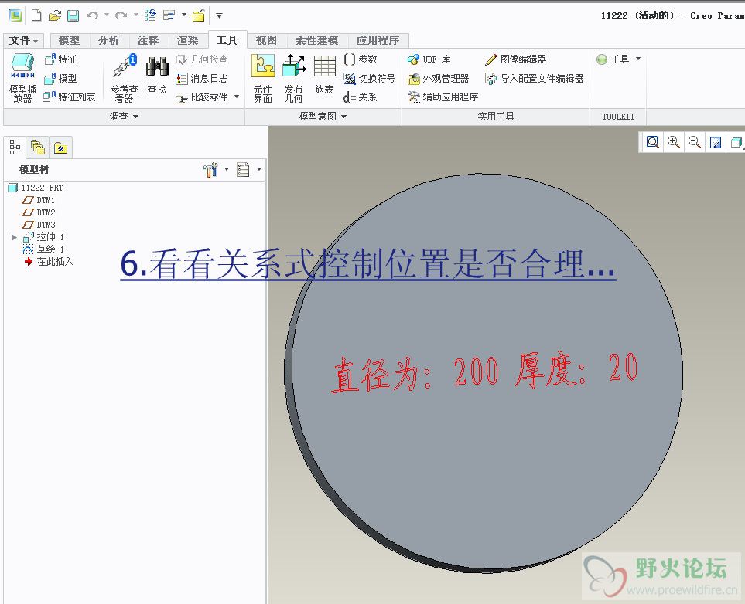Screen dimensions: 745x604
Task: Switch to the 应用程序 ribbon tab
Action: tap(378, 40)
